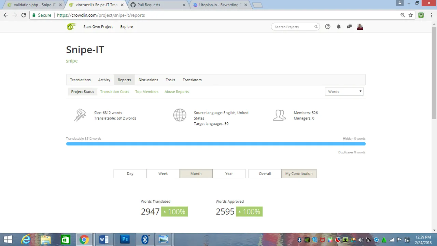
Task: Click the members people icon
Action: 279,115
